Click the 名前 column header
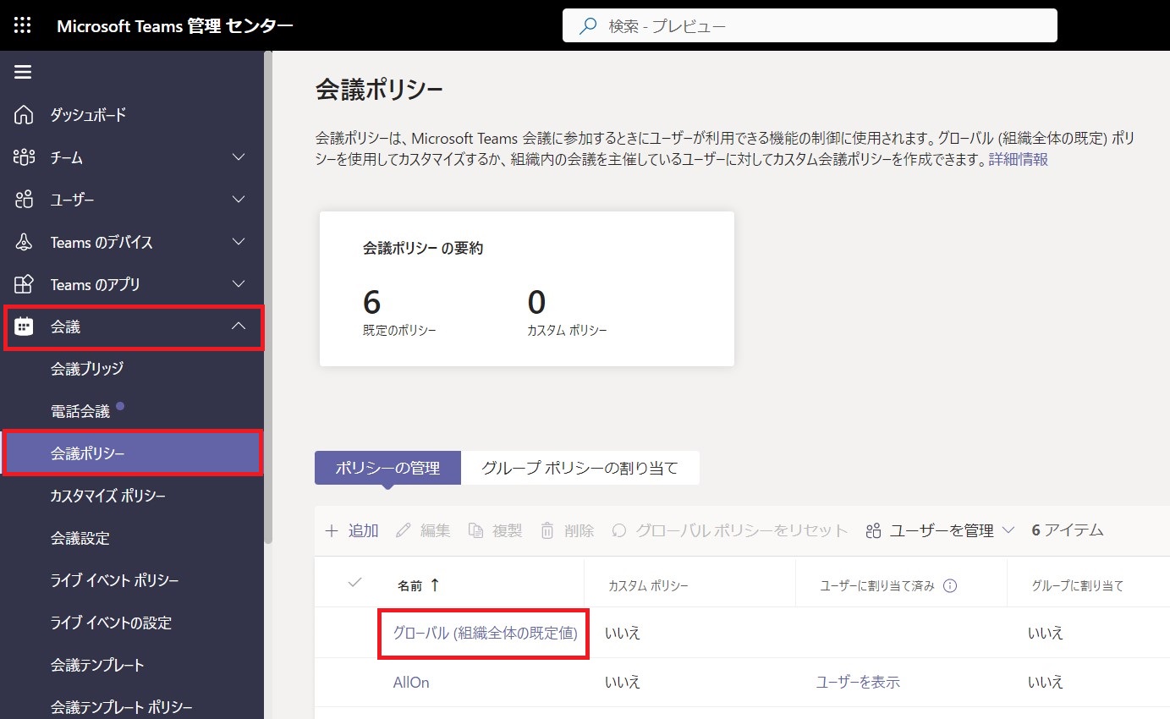This screenshot has width=1170, height=719. point(409,585)
